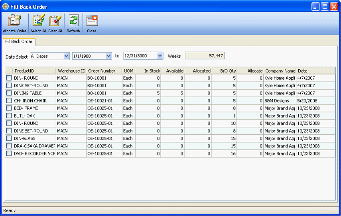Sort by In Stock column header
The height and width of the screenshot is (216, 341).
point(148,71)
